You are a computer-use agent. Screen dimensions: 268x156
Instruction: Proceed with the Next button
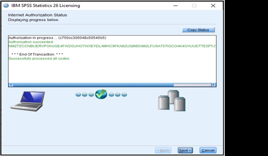pos(185,150)
